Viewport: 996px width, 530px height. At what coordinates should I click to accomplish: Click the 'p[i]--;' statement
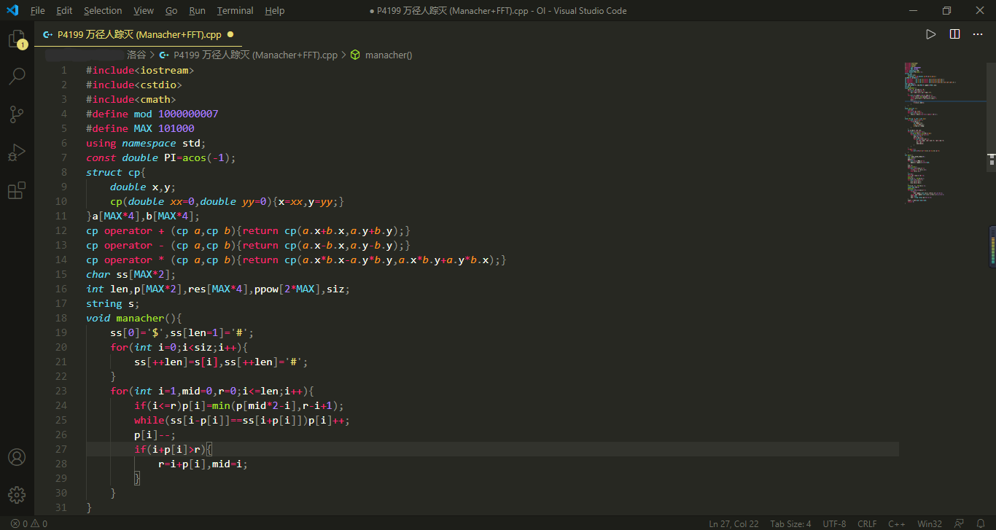coord(155,434)
